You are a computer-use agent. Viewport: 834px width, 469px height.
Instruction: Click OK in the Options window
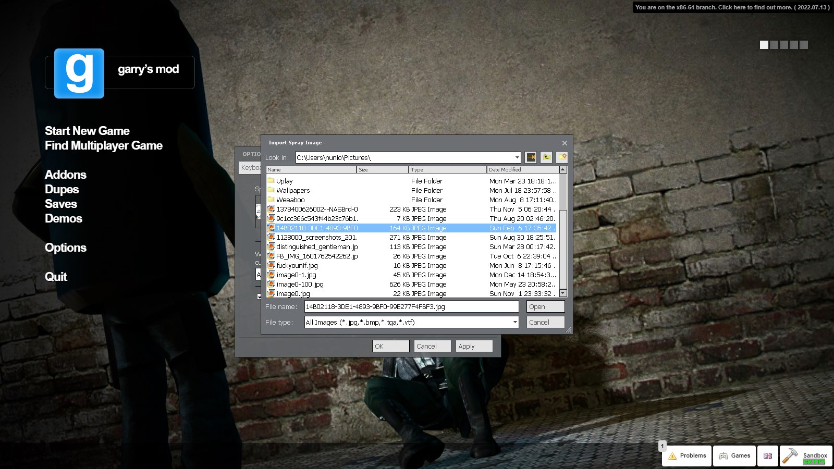(x=391, y=346)
